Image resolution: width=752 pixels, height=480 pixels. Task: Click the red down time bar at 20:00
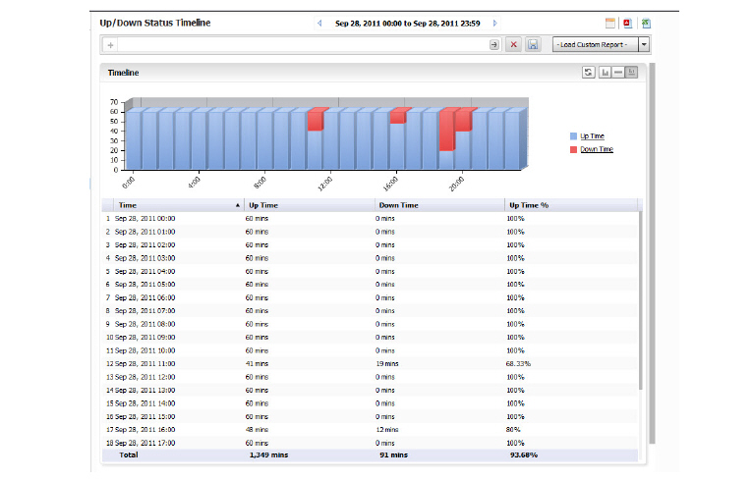463,122
